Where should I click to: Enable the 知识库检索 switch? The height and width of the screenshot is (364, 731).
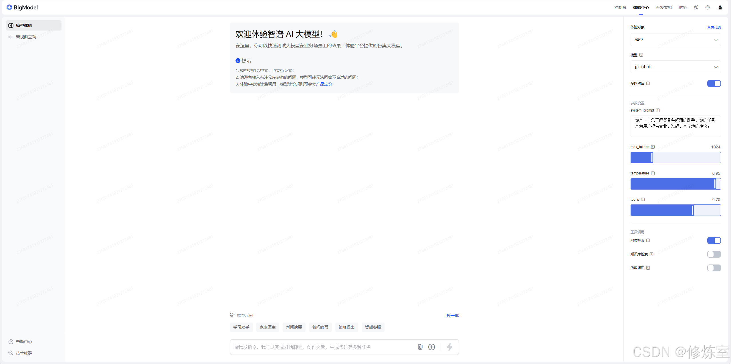[714, 254]
